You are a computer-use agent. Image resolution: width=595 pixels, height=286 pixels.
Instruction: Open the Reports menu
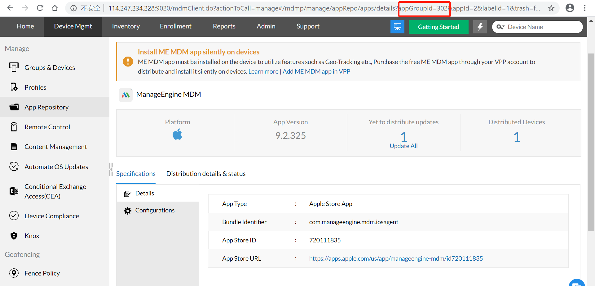pyautogui.click(x=224, y=27)
